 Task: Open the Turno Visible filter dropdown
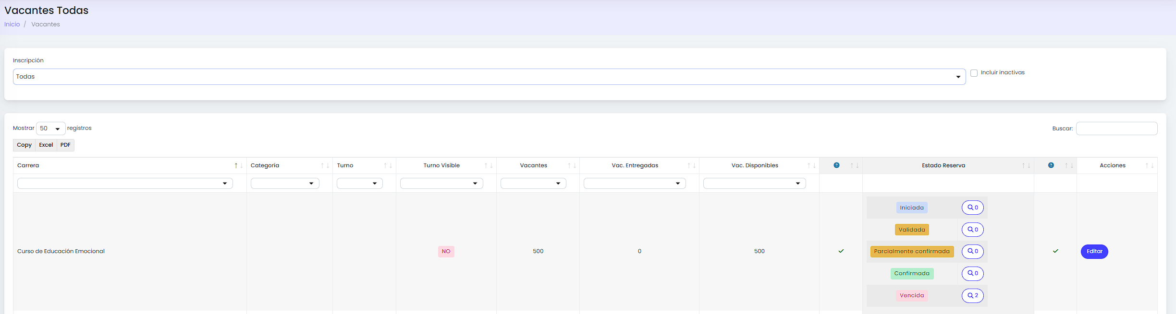441,183
